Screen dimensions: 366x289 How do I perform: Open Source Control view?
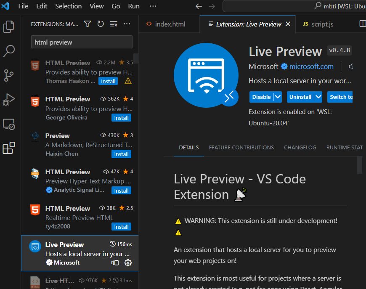click(9, 75)
